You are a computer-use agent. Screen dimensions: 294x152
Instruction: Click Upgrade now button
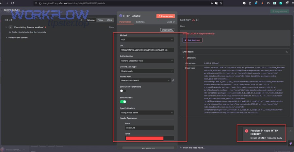[280, 11]
